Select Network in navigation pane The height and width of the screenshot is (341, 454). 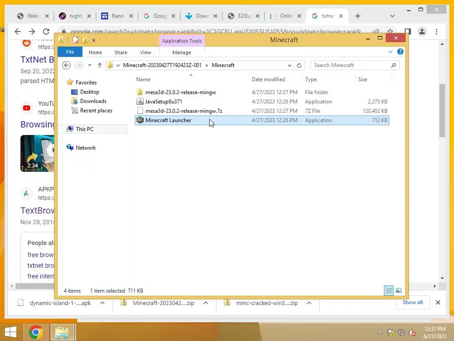coord(86,147)
